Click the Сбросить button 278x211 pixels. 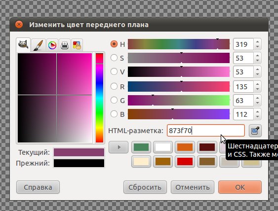[145, 187]
